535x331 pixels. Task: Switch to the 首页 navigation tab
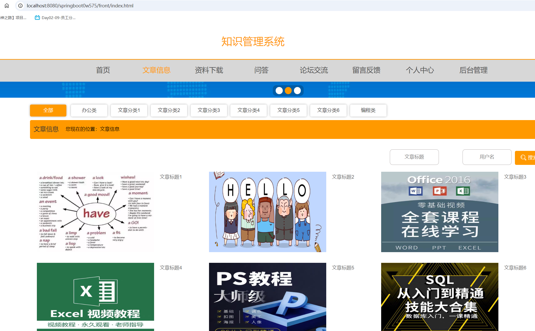click(103, 70)
